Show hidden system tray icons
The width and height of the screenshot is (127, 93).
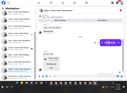111,87
